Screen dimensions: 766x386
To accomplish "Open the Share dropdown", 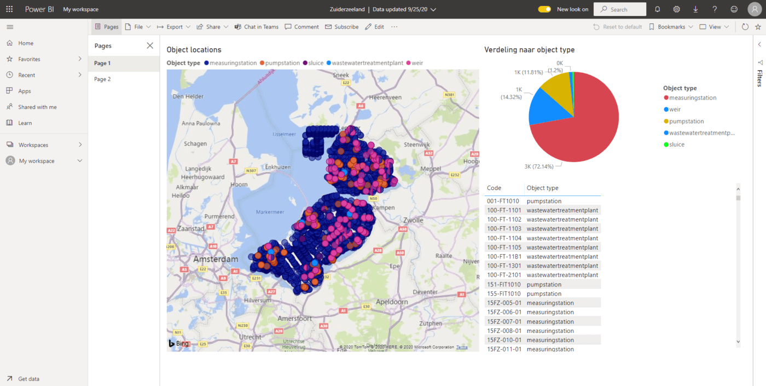I will pos(212,27).
